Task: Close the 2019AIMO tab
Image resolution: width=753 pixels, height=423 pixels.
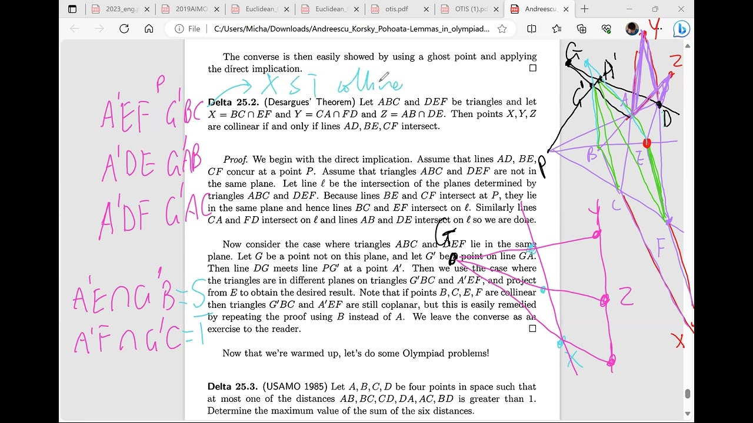Action: coord(216,9)
